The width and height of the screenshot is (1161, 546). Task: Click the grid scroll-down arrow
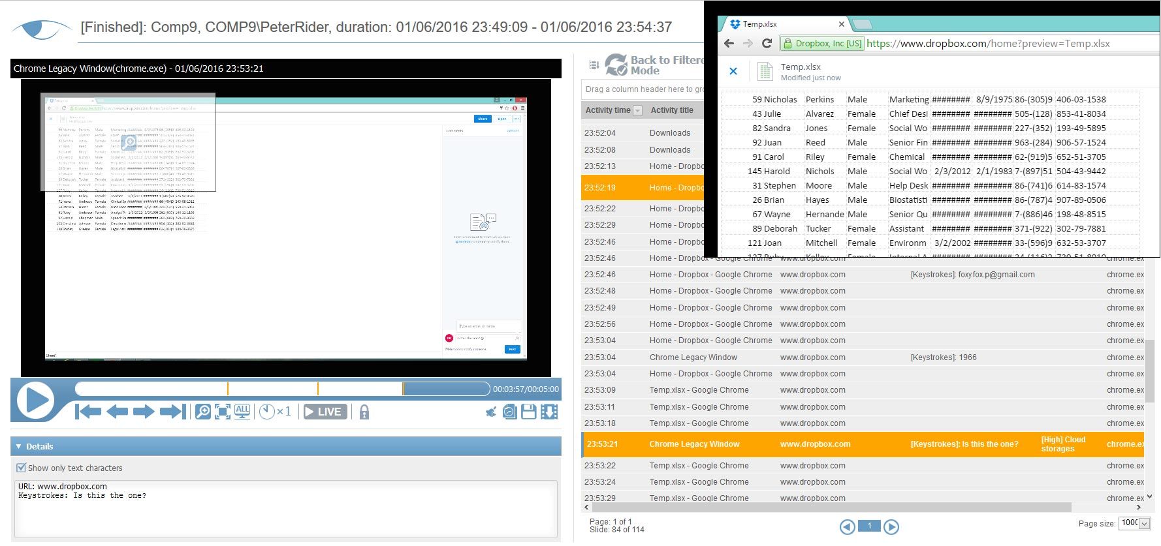pos(1149,496)
